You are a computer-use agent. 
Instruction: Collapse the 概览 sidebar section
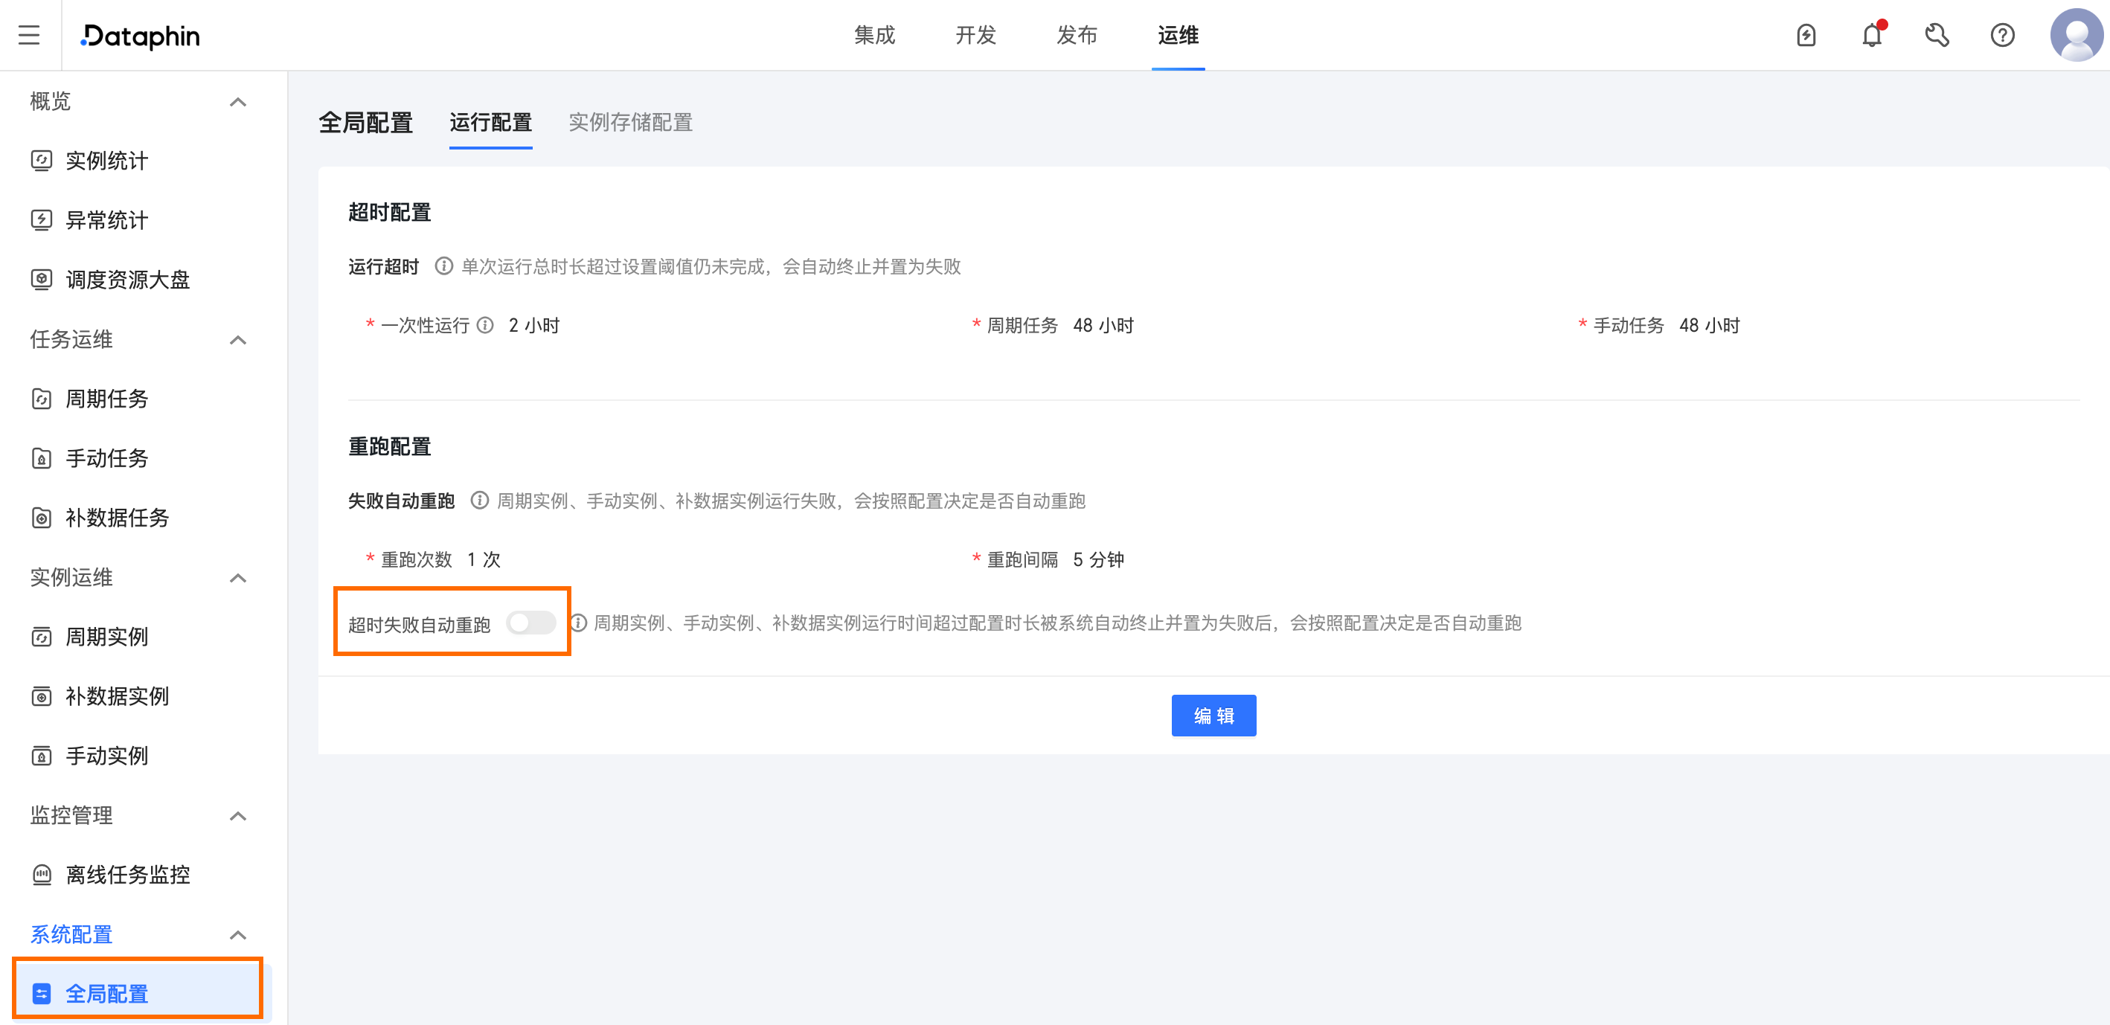(x=237, y=101)
